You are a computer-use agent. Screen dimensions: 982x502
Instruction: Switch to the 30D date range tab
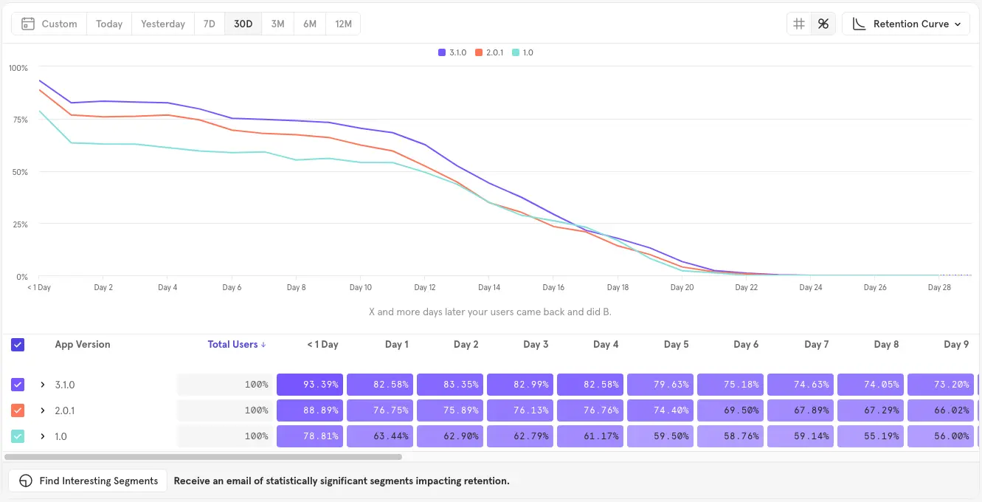[243, 23]
